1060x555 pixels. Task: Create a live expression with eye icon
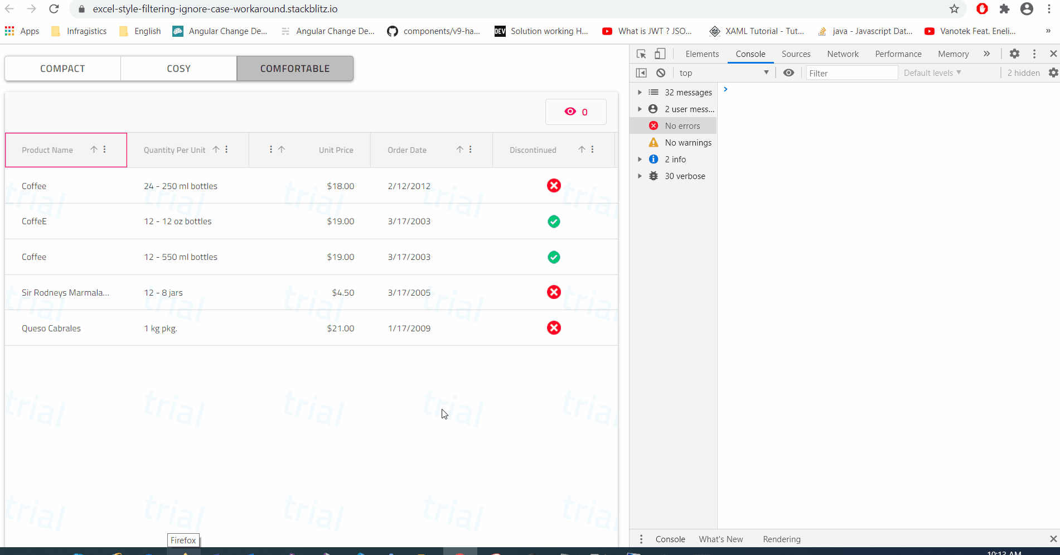click(x=788, y=73)
